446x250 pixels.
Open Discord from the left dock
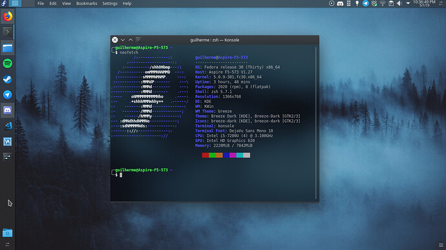tap(7, 110)
